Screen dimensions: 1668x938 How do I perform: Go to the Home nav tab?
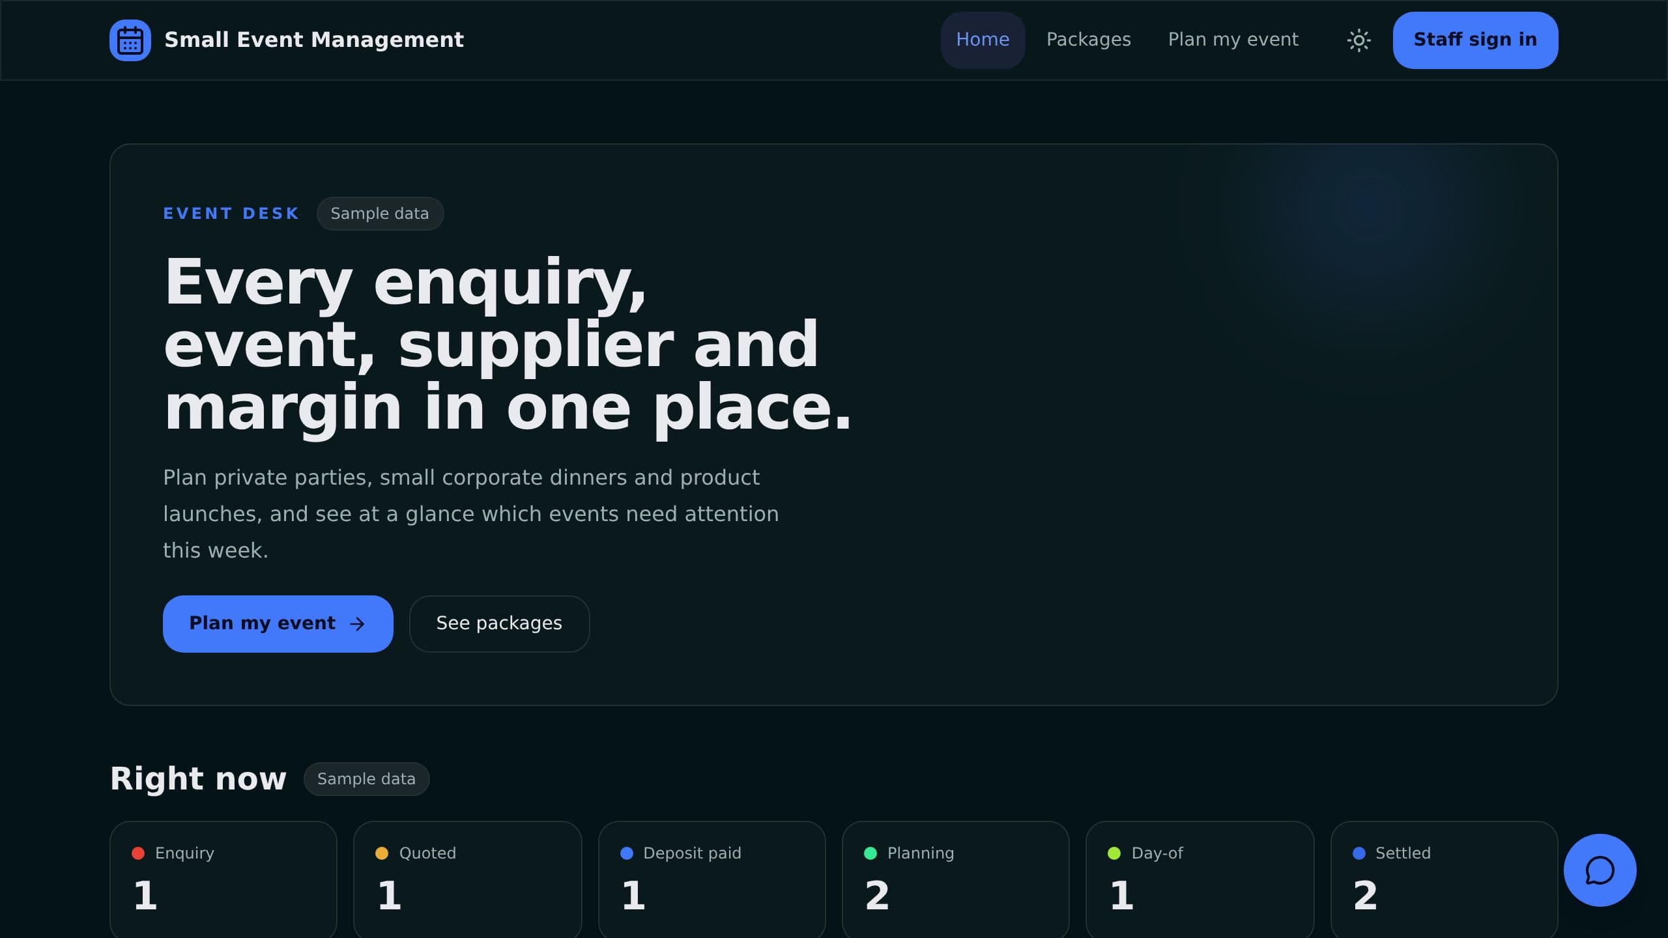(x=983, y=40)
